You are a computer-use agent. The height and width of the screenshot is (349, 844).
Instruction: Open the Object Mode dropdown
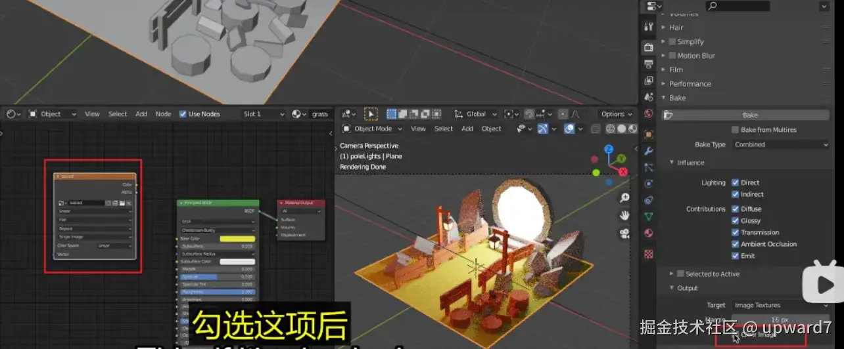[x=373, y=129]
